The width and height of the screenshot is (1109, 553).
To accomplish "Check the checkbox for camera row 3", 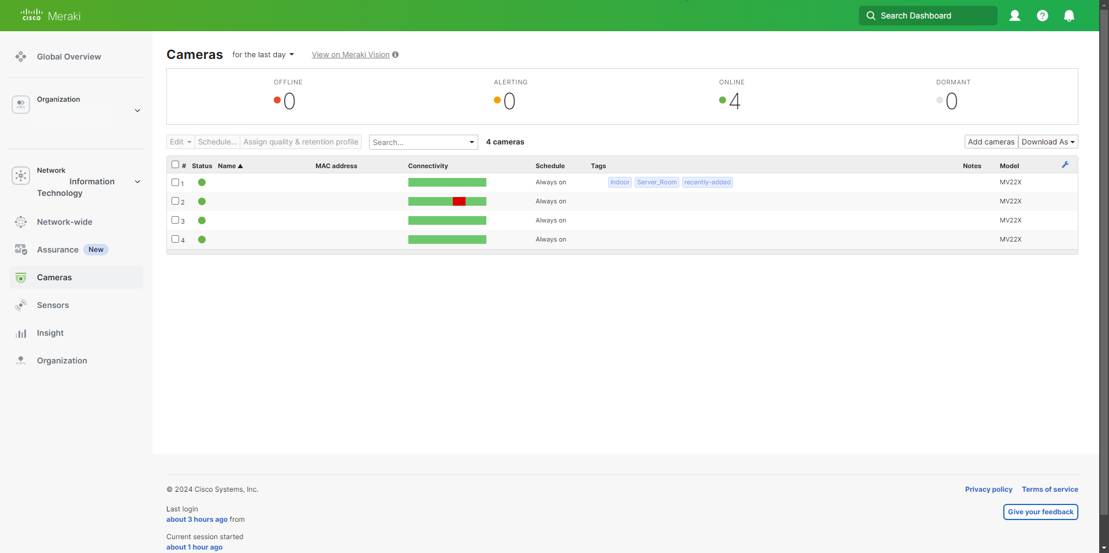I will 175,220.
